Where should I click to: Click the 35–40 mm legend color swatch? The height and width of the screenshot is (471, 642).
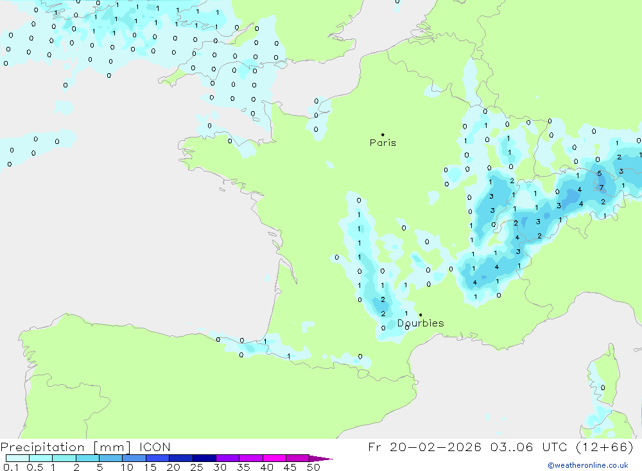251,458
